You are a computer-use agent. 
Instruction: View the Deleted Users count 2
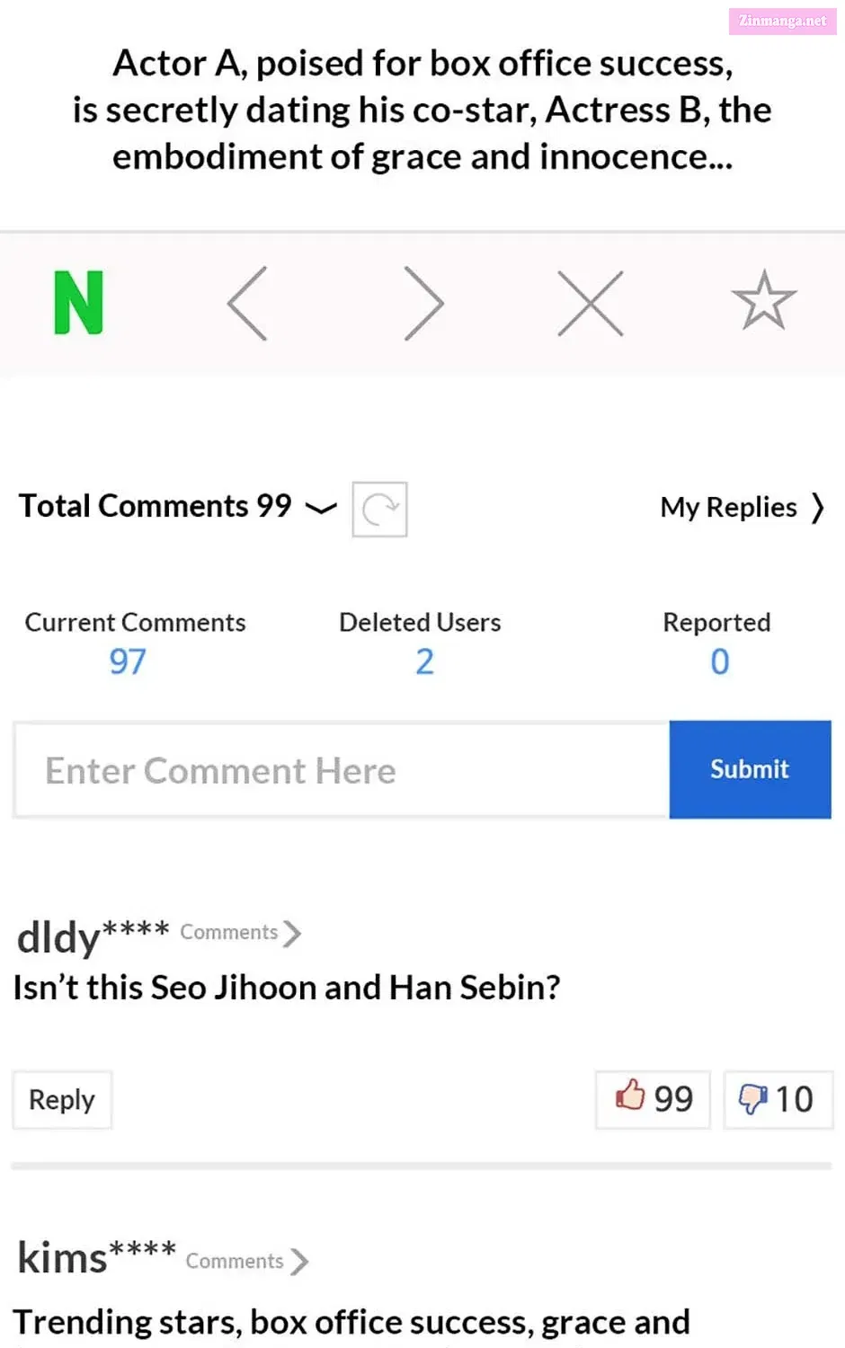(424, 662)
